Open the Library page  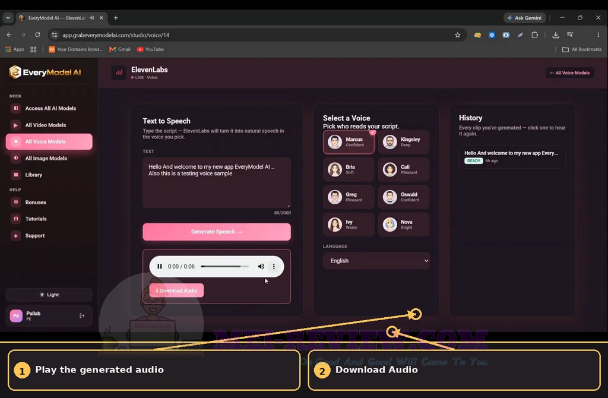pyautogui.click(x=49, y=175)
